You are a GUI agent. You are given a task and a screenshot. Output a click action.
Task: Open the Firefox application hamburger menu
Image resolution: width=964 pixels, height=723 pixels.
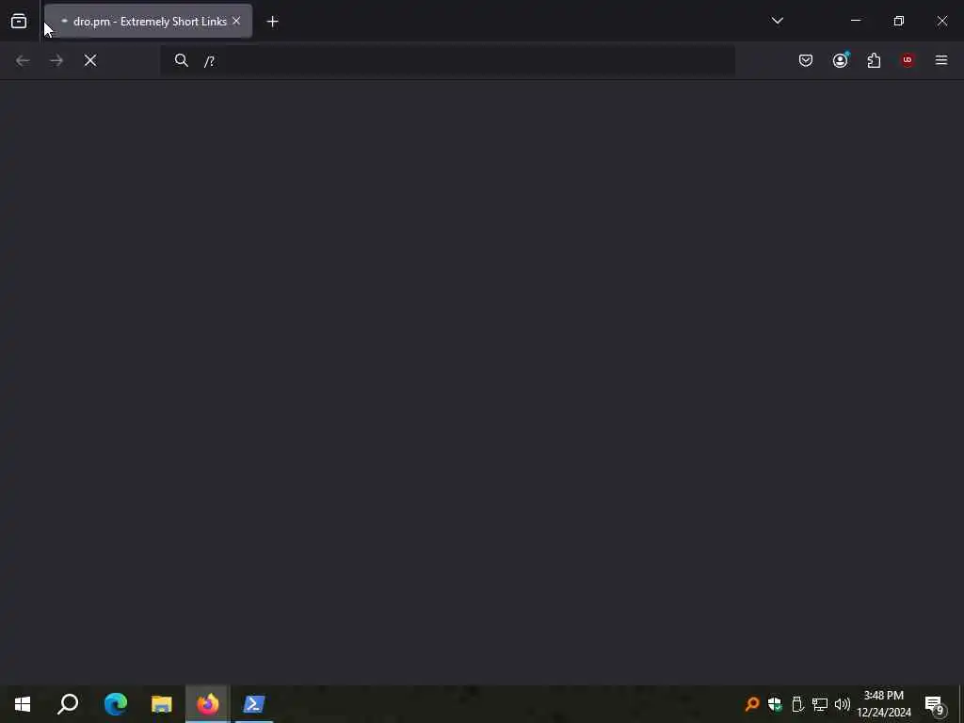[x=941, y=60]
